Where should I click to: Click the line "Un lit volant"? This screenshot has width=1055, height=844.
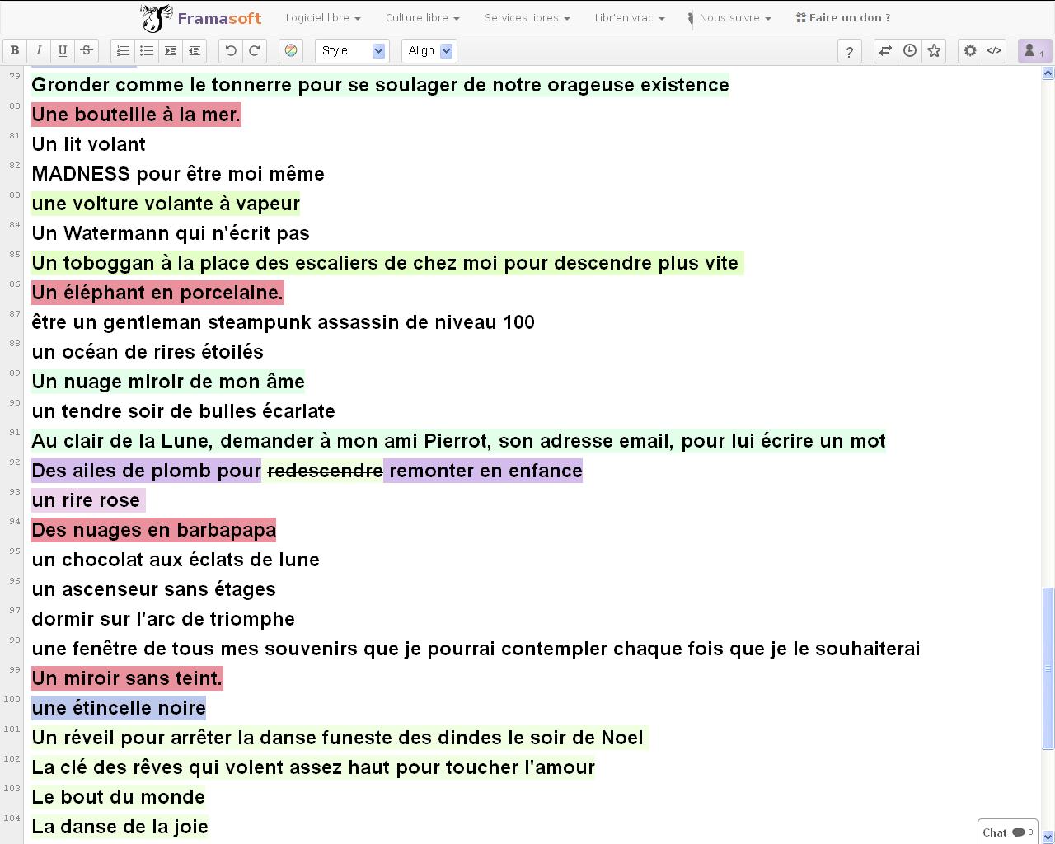(89, 144)
